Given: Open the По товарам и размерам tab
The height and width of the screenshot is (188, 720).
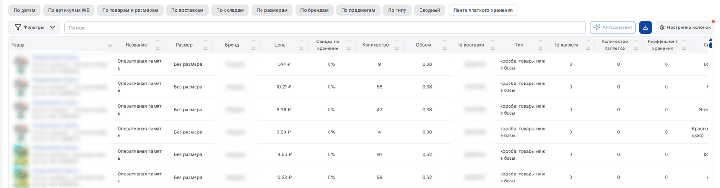Looking at the screenshot, I should click(x=130, y=10).
